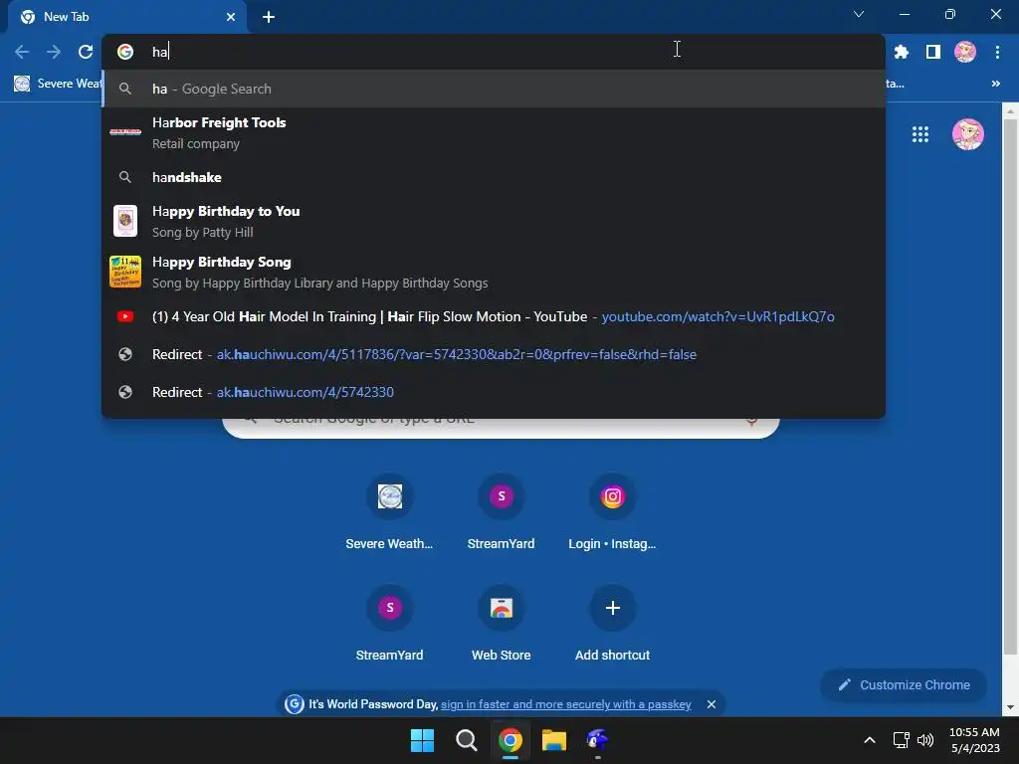Screen dimensions: 1019x764
Task: Open Windows taskbar Search
Action: tap(466, 740)
